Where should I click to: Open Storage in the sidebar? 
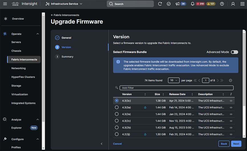(16, 86)
